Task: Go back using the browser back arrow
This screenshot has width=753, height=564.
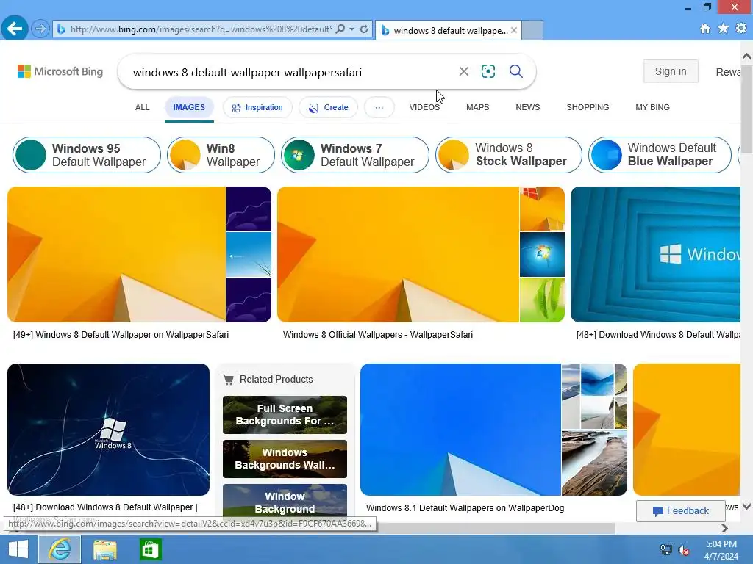Action: pyautogui.click(x=15, y=29)
